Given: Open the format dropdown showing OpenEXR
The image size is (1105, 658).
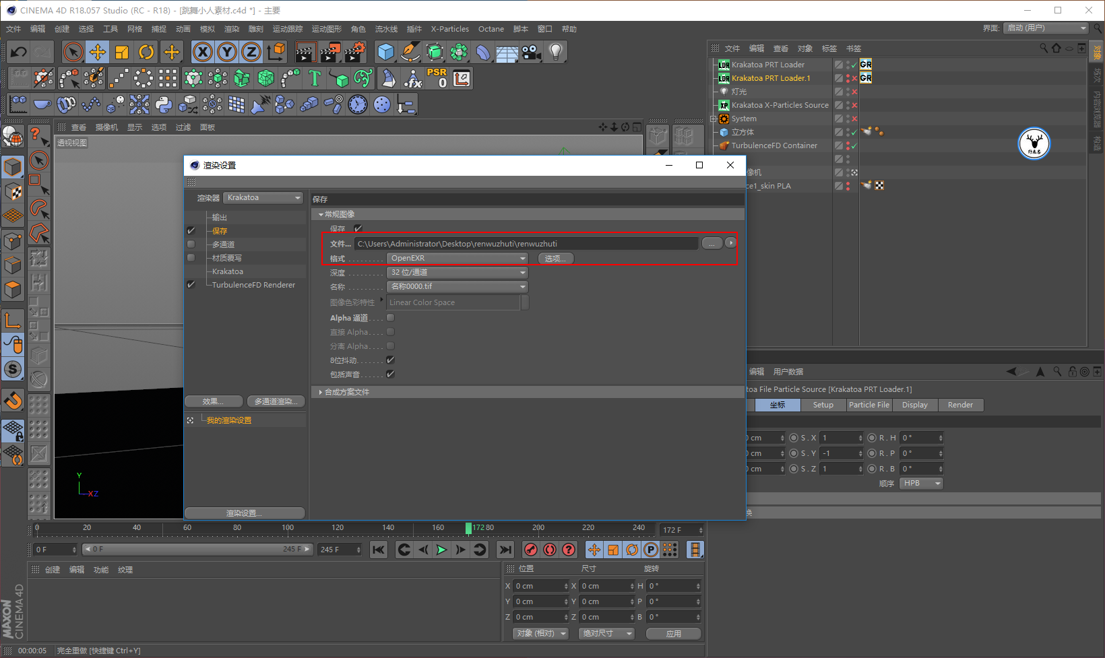Looking at the screenshot, I should [457, 259].
